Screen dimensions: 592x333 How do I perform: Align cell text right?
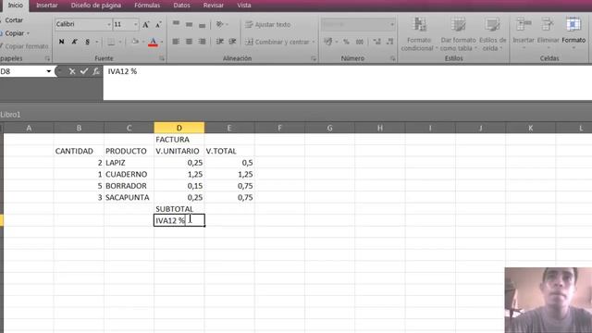tap(202, 42)
